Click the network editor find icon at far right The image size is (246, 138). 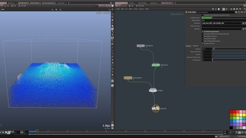(x=245, y=9)
